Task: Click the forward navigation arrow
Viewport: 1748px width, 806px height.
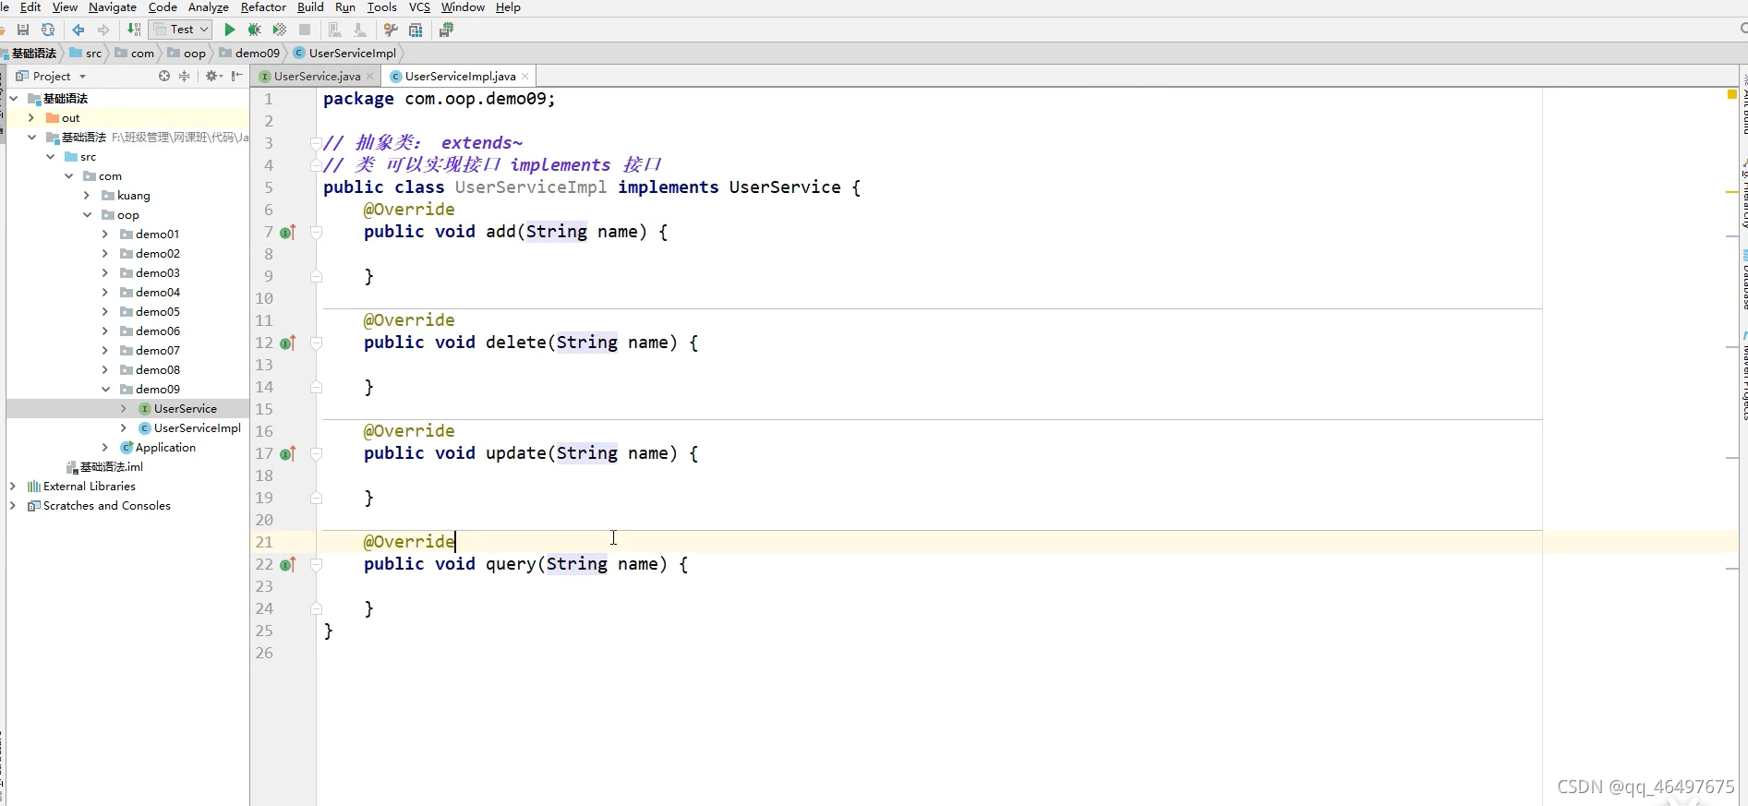Action: click(102, 30)
